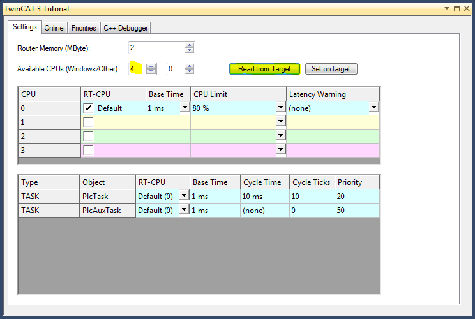The height and width of the screenshot is (319, 475).
Task: Click the Priority column header
Action: coord(357,182)
